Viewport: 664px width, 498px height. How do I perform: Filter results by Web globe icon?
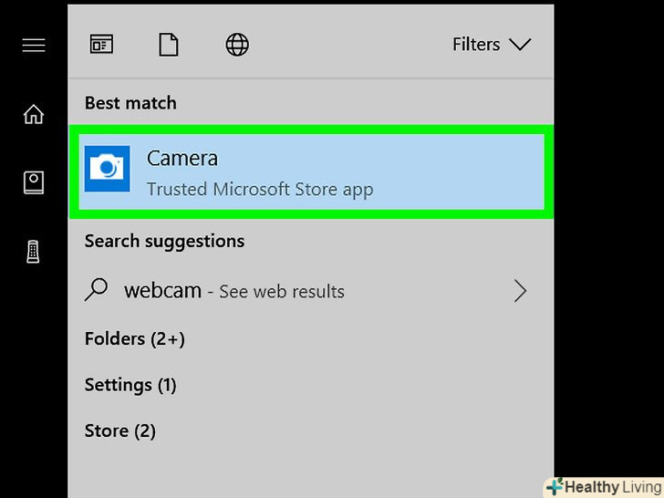click(237, 44)
